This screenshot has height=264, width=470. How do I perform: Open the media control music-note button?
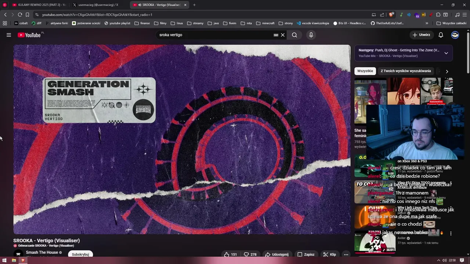point(457,15)
